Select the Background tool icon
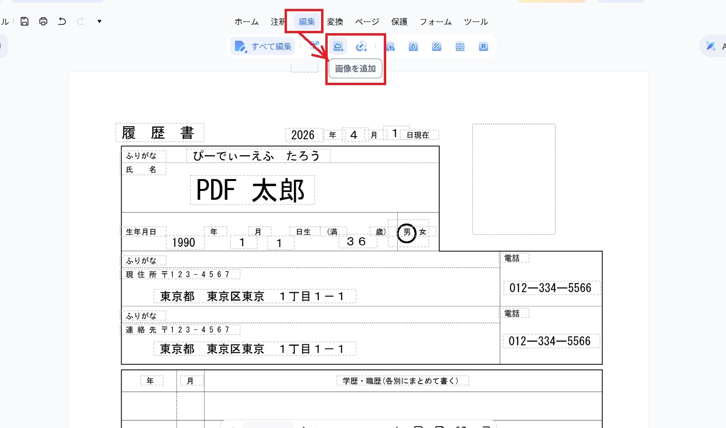726x428 pixels. pos(436,46)
